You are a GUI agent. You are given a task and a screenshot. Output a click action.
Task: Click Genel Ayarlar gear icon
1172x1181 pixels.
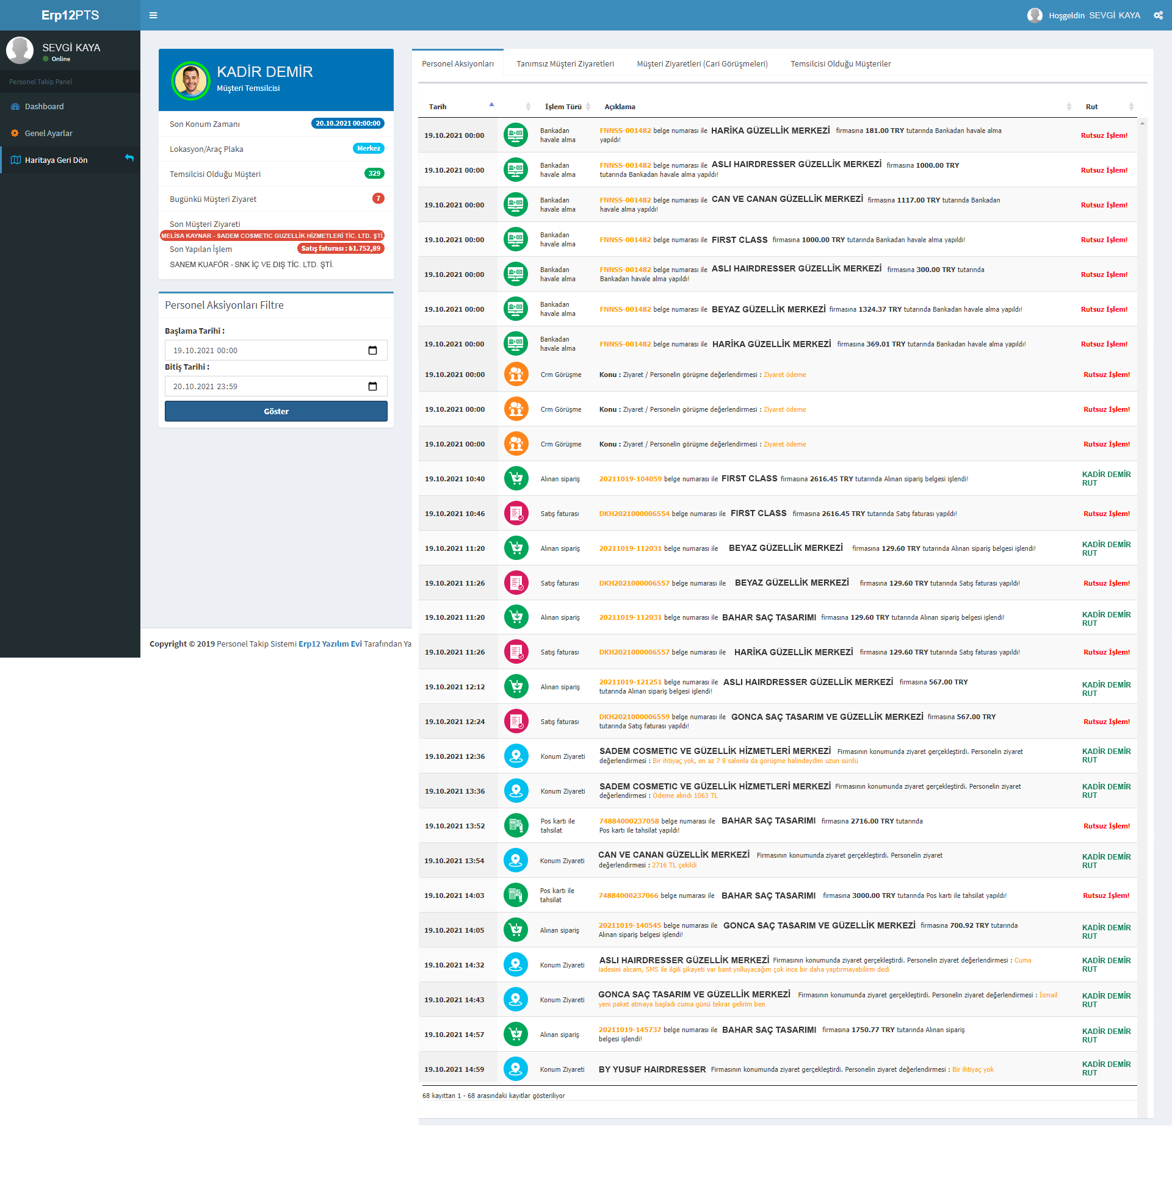(15, 133)
